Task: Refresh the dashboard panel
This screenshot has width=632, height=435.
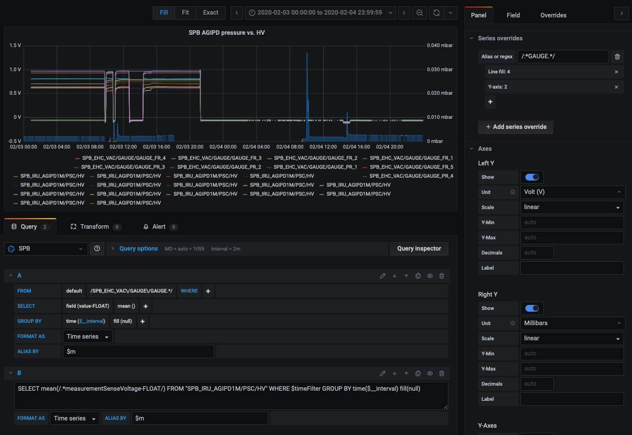Action: 437,12
